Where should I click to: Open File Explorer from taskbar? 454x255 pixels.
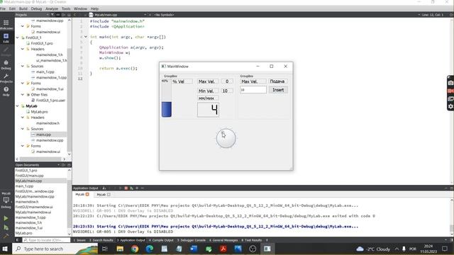click(120, 249)
